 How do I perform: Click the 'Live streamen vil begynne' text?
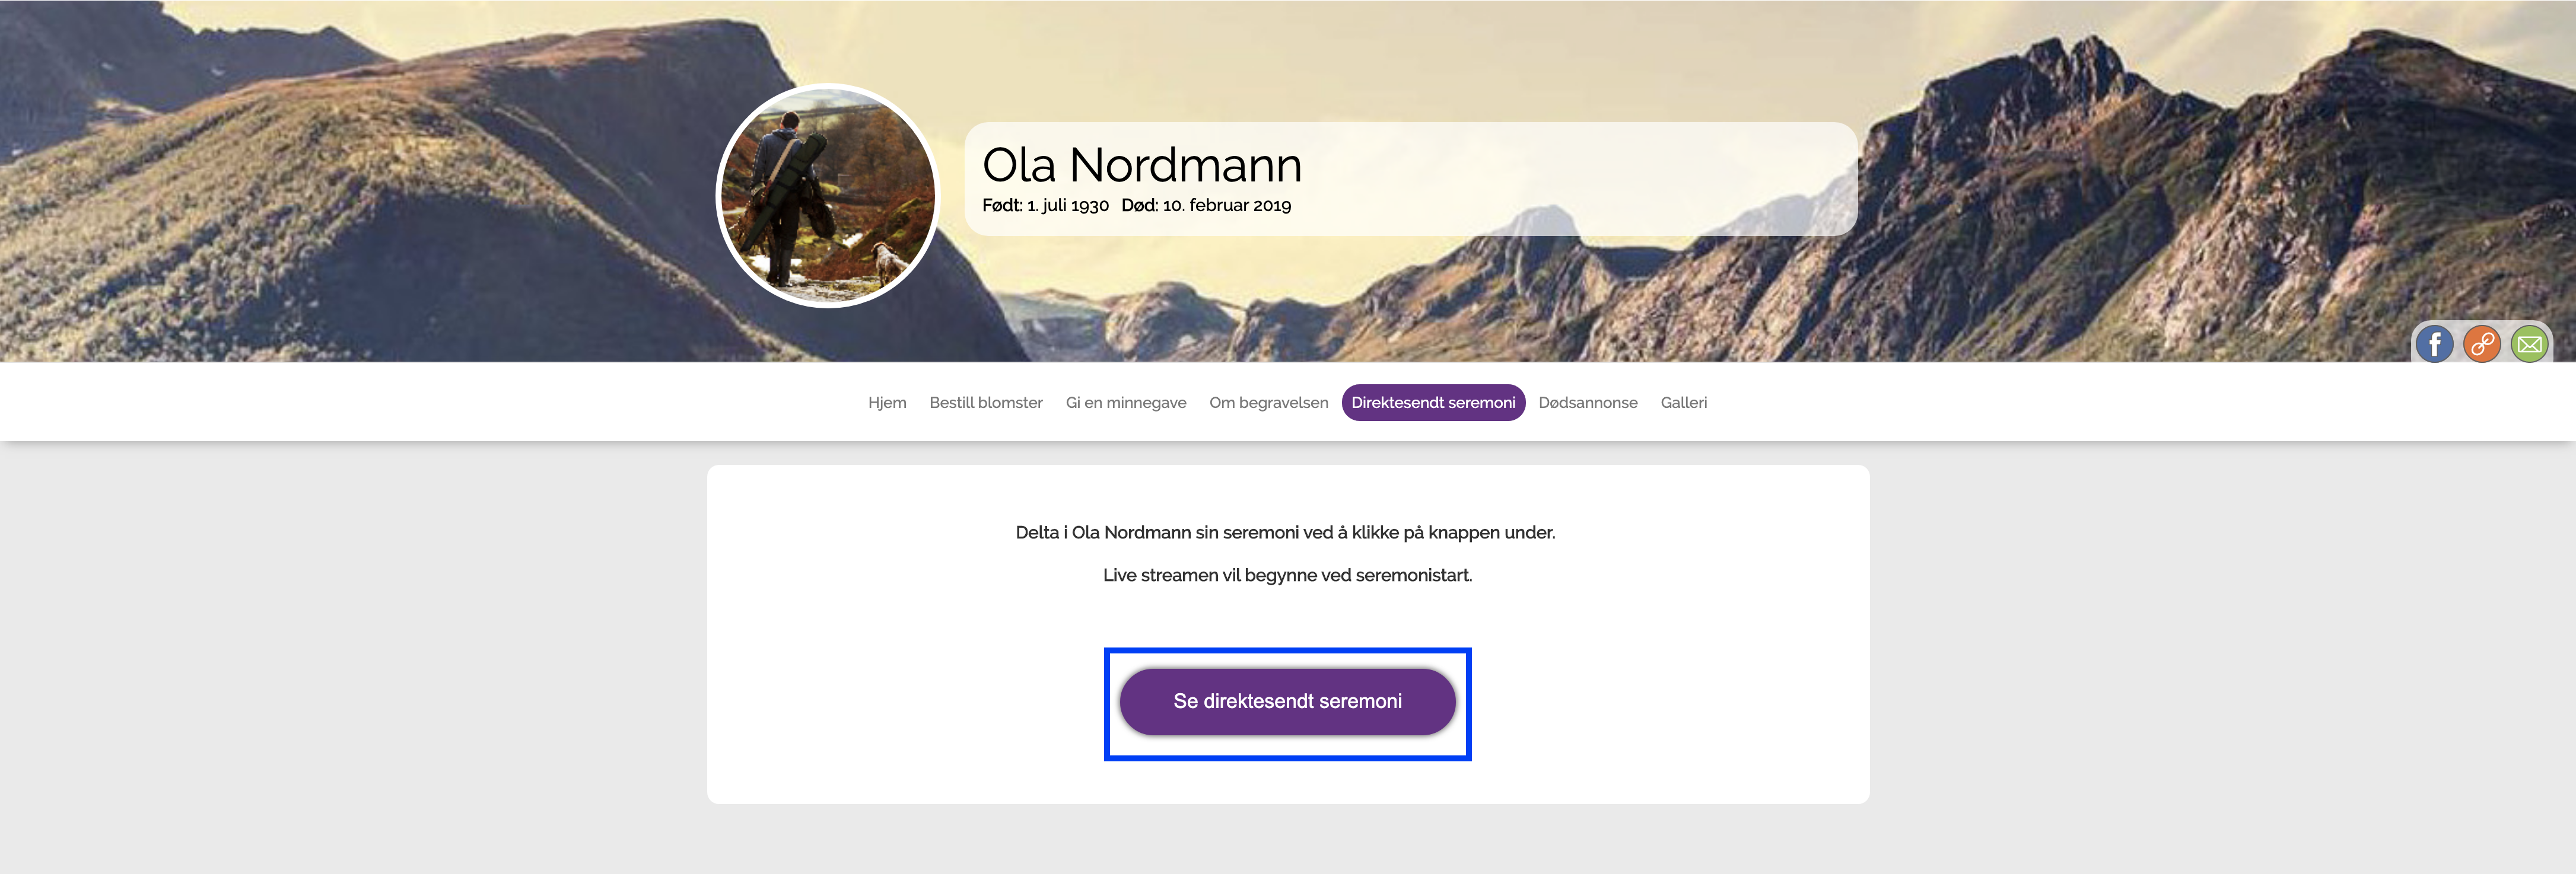1287,575
